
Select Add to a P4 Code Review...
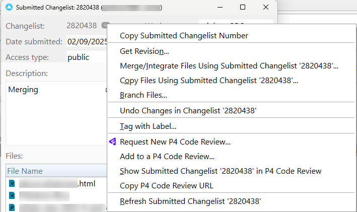click(x=167, y=157)
